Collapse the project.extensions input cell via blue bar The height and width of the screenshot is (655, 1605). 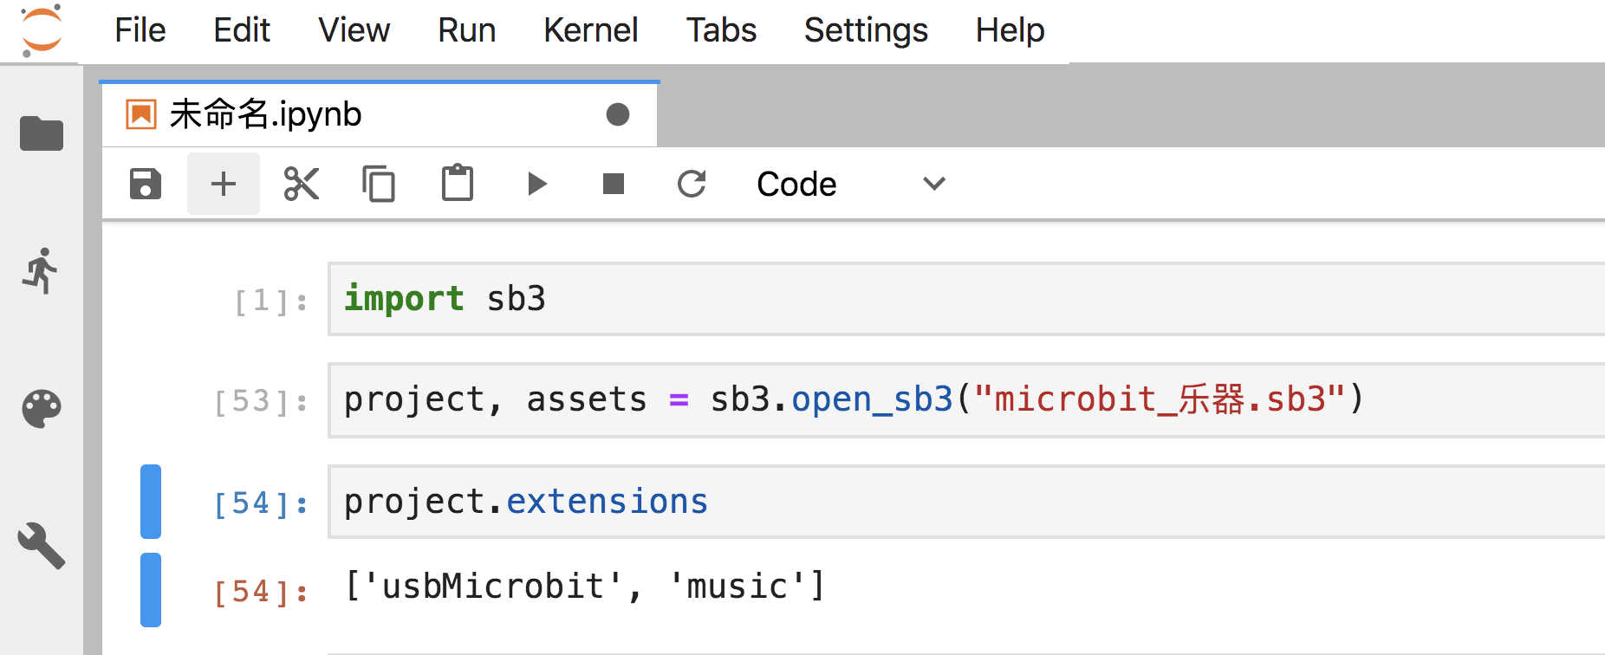pos(151,502)
